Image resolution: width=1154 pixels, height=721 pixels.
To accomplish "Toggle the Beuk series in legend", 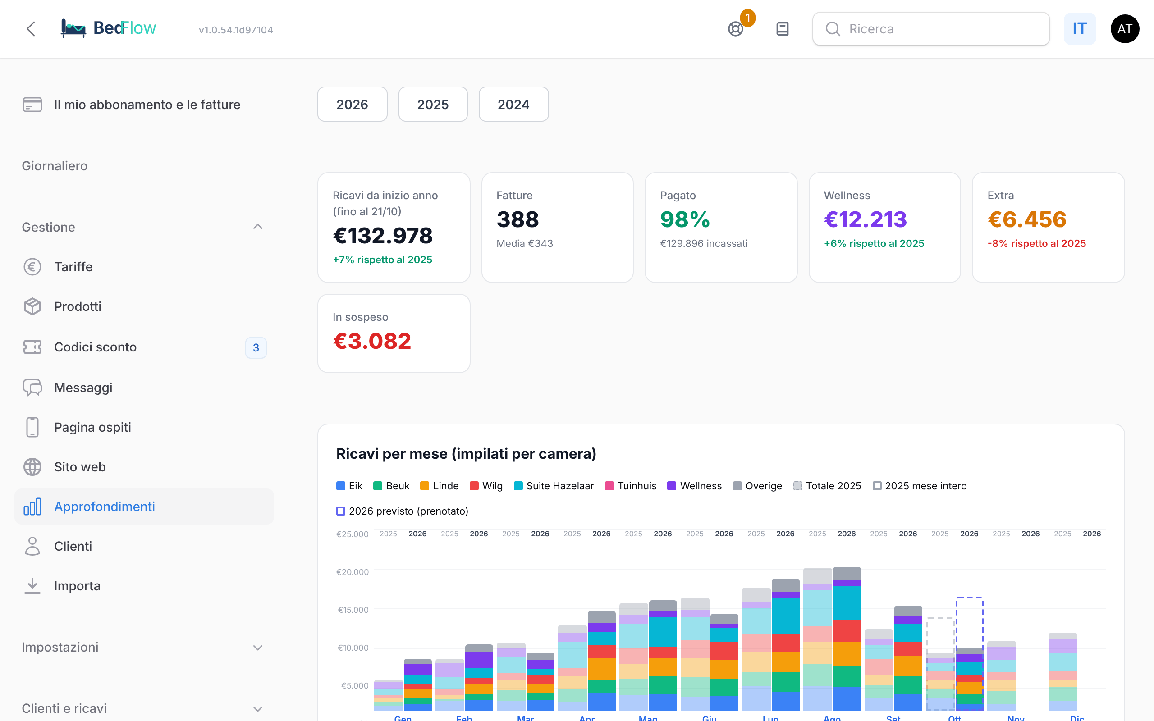I will pos(391,486).
